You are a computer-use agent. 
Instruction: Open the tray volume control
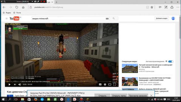pyautogui.click(x=158, y=99)
